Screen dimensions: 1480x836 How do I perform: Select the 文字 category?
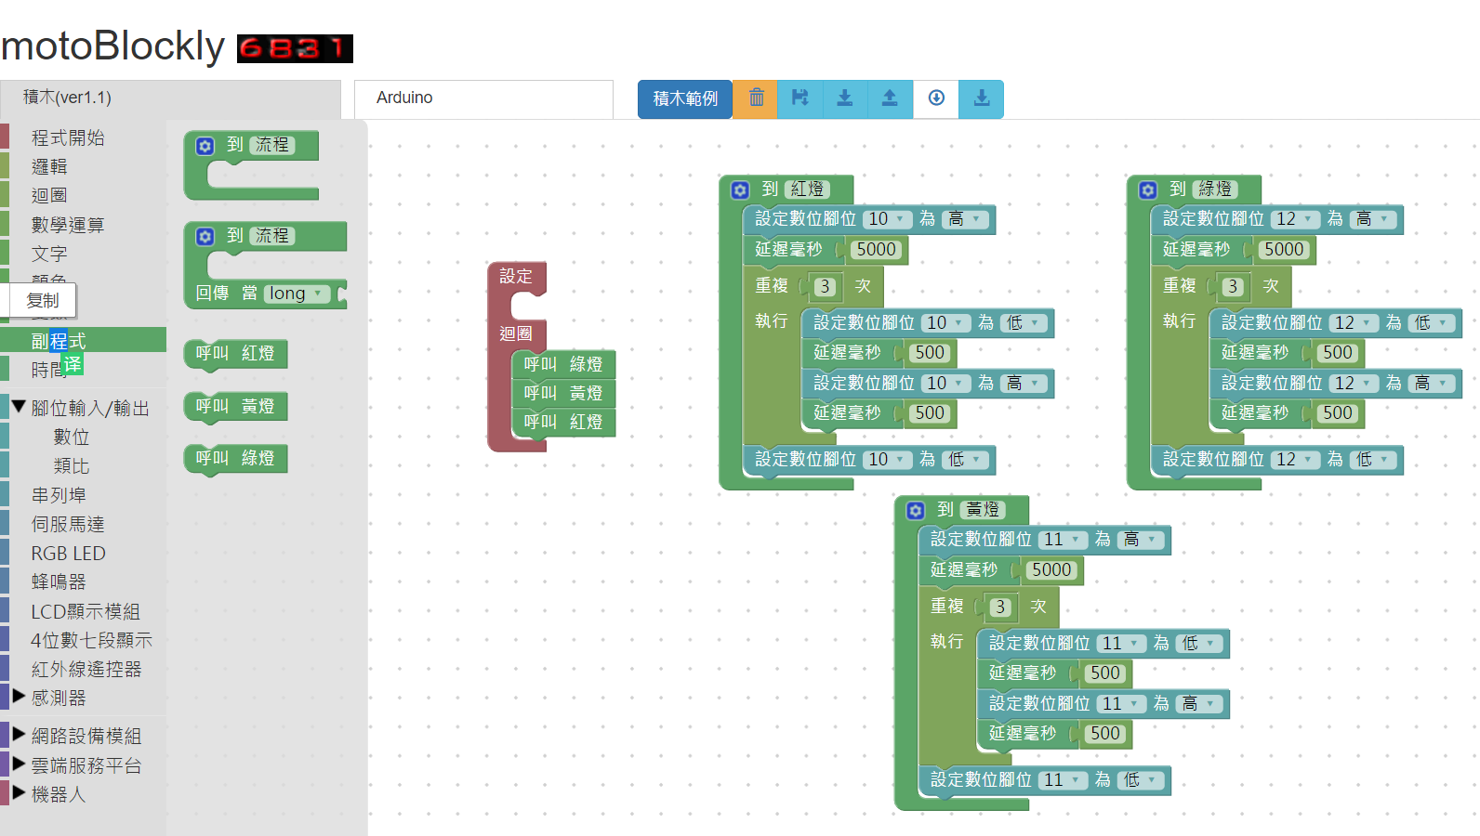tap(49, 254)
